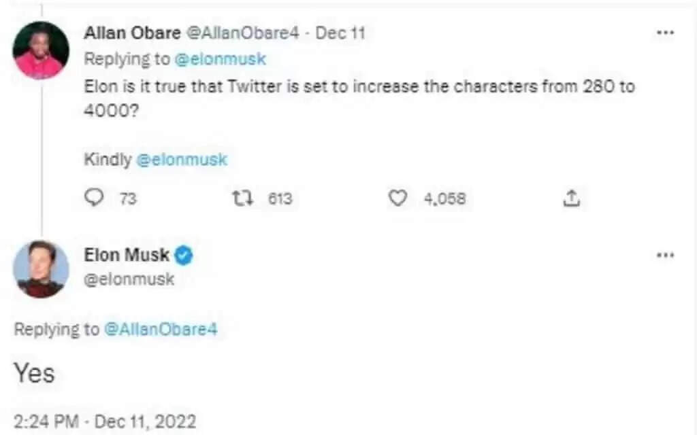Click the Elon Musk display name
697x435 pixels.
(127, 256)
